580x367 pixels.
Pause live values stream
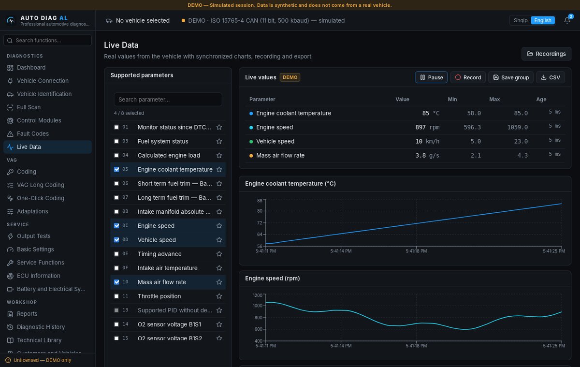click(431, 77)
